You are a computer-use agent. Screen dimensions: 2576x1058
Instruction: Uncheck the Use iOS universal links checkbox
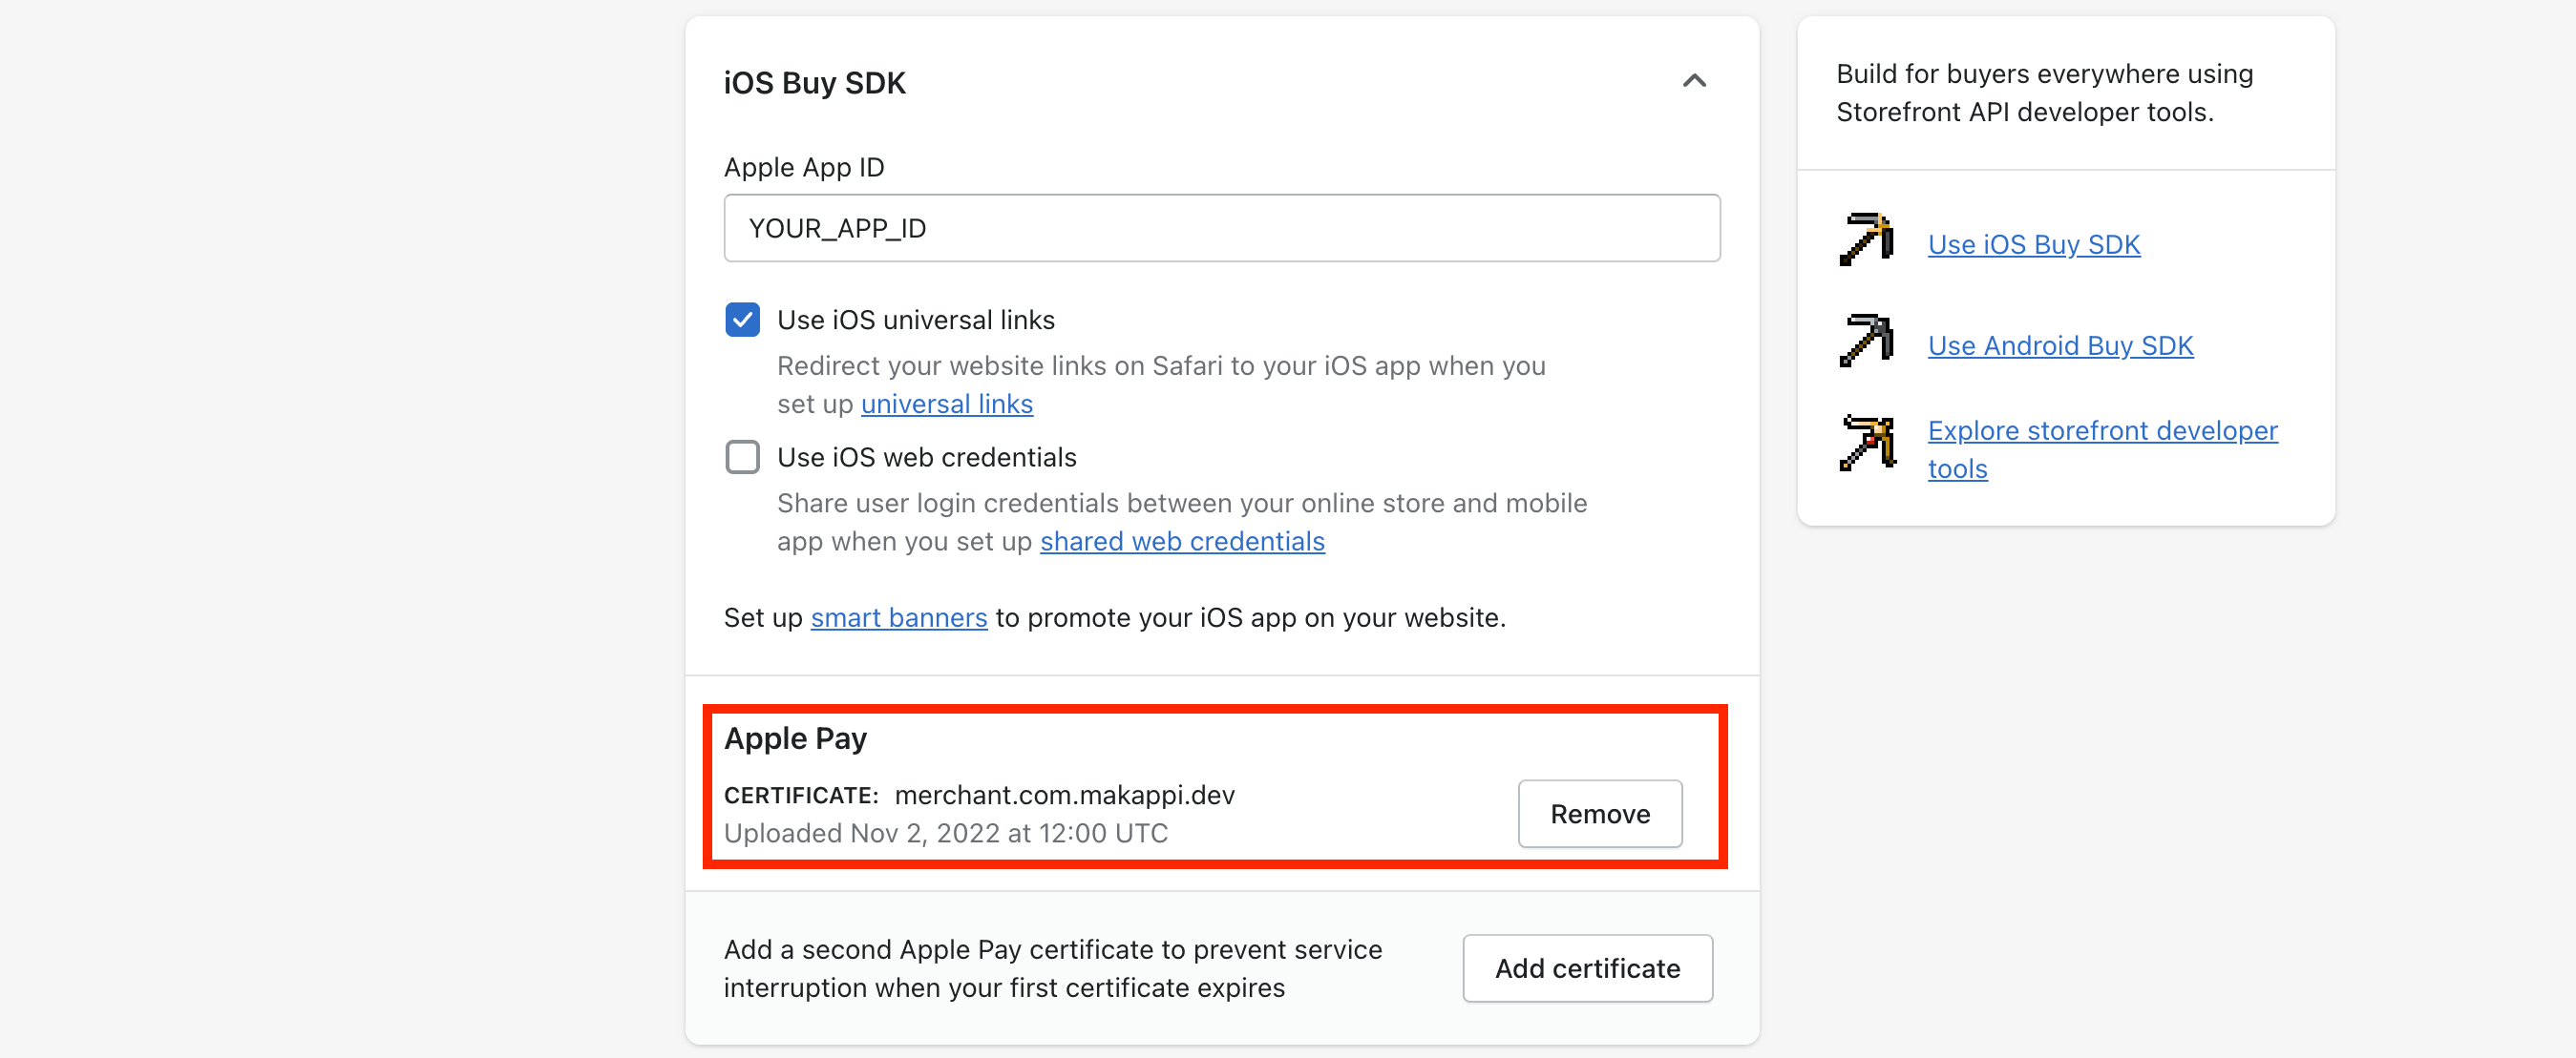click(742, 320)
